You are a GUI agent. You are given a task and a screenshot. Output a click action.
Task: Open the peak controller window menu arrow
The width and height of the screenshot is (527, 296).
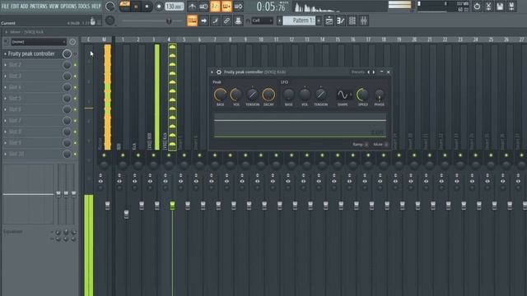click(x=212, y=72)
